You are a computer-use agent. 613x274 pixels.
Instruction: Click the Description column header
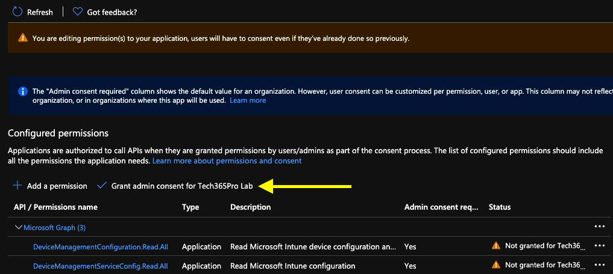[250, 207]
